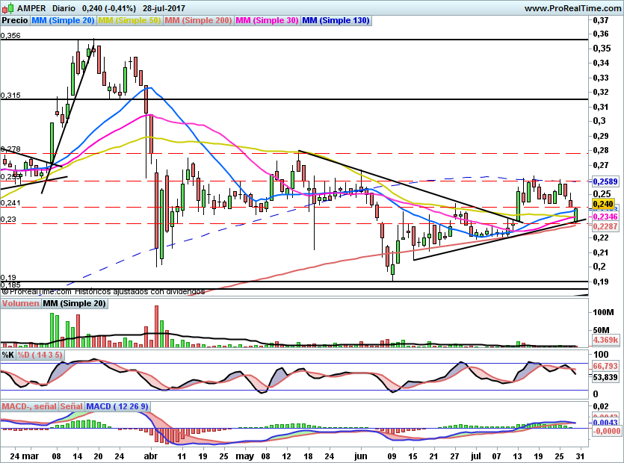Screen dimensions: 624x463
Task: Select the Precio indicator label
Action: click(15, 20)
